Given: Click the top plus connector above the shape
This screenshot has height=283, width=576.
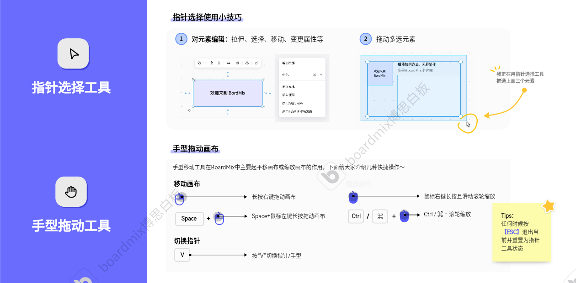Looking at the screenshot, I should [228, 73].
